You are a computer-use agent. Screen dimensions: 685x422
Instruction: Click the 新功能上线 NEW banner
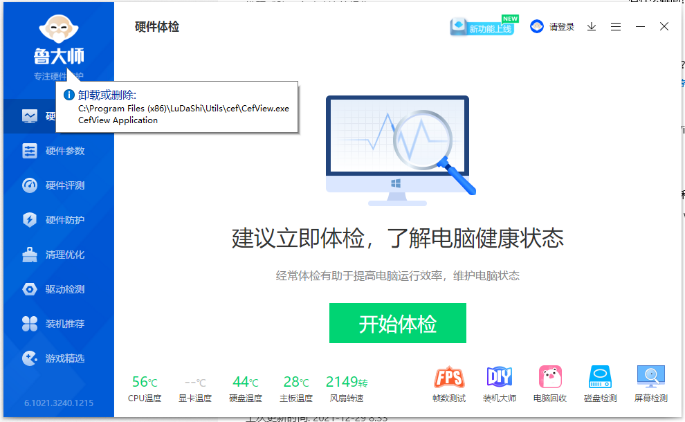click(x=484, y=26)
